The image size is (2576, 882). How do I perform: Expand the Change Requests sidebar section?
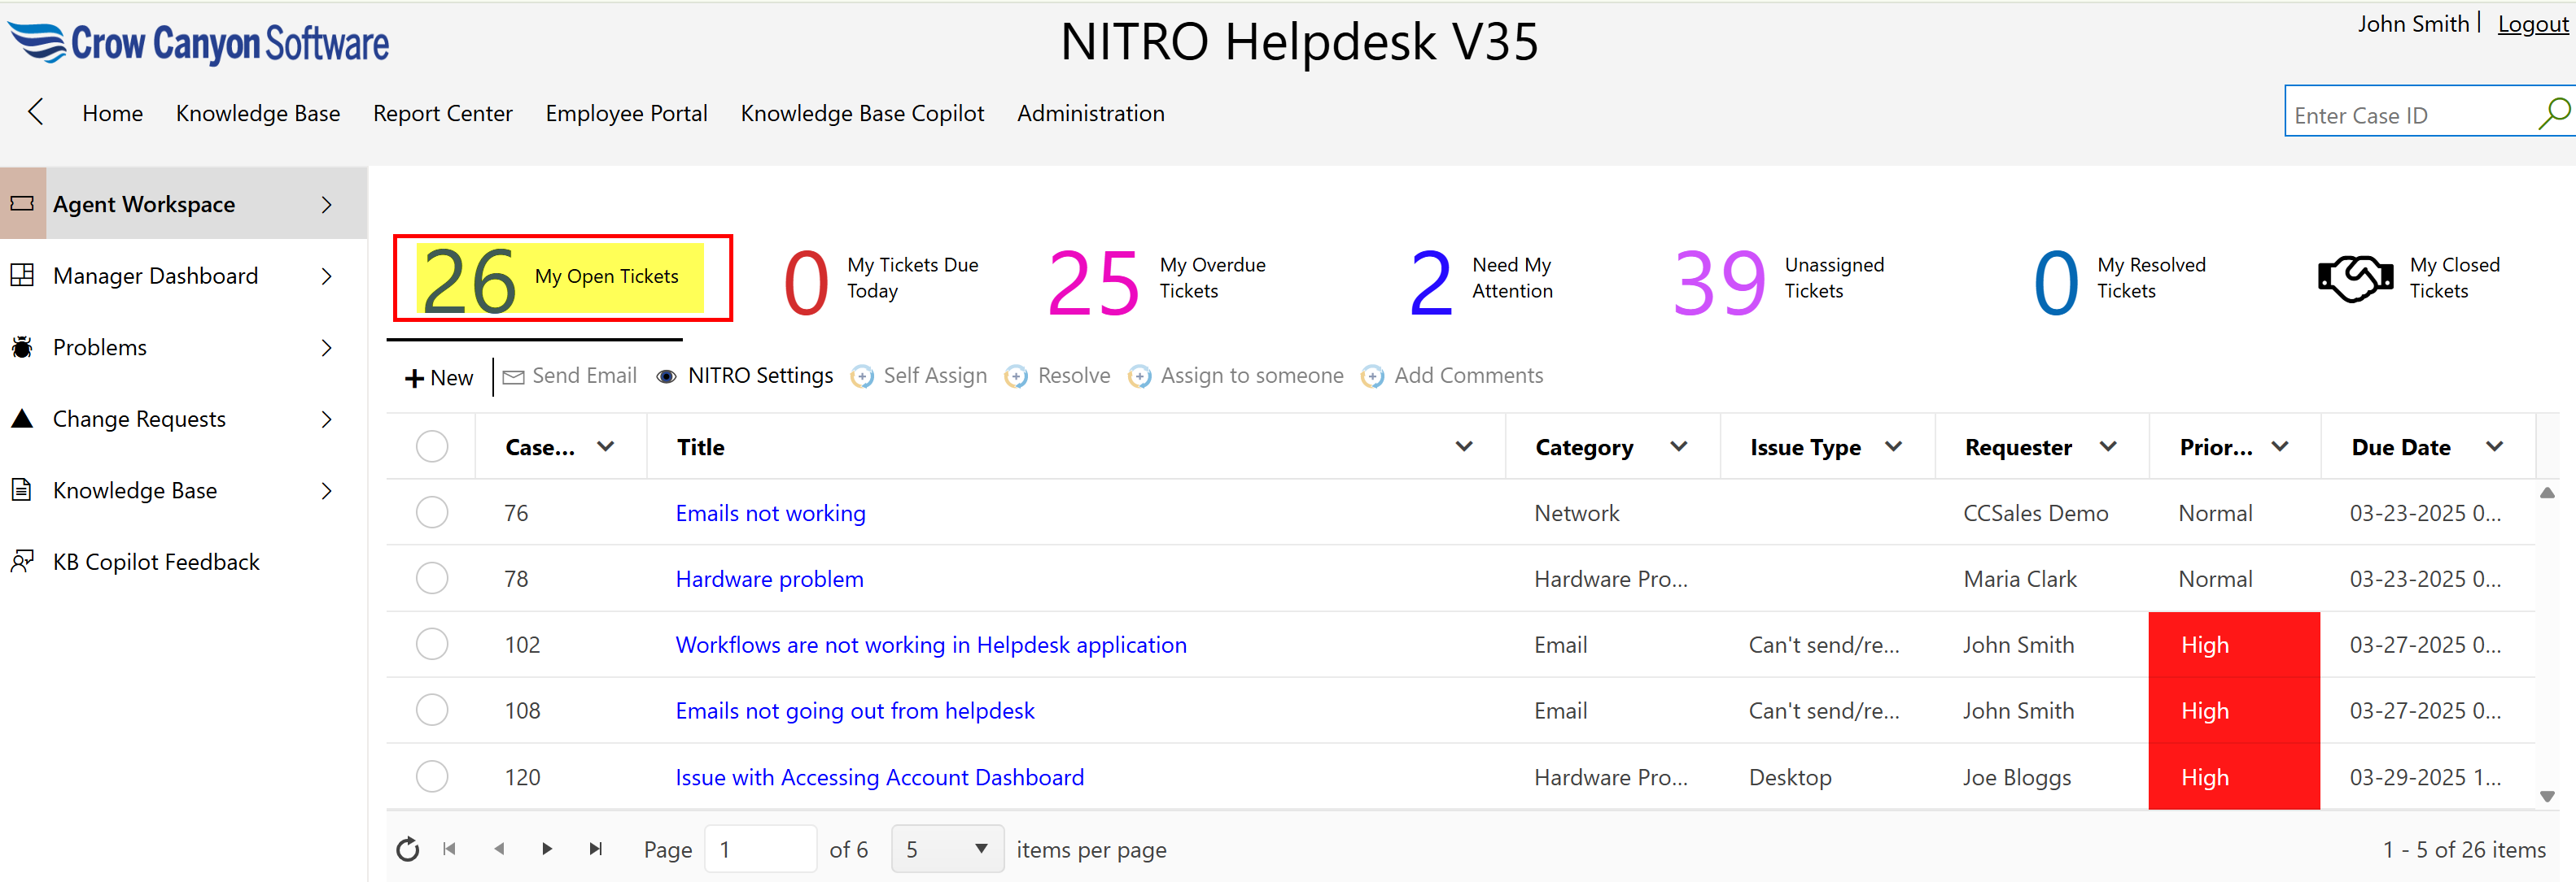click(x=326, y=419)
